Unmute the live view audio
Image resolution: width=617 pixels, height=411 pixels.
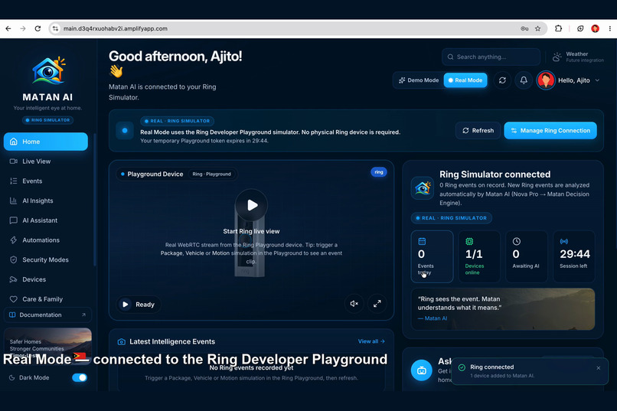(x=354, y=304)
